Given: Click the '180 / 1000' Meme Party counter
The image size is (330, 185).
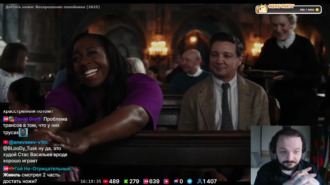Looking at the screenshot, I should 307,10.
